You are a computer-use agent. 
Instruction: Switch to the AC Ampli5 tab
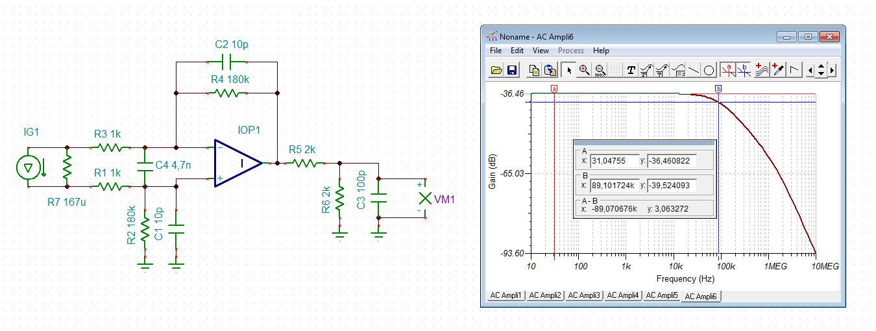(662, 295)
